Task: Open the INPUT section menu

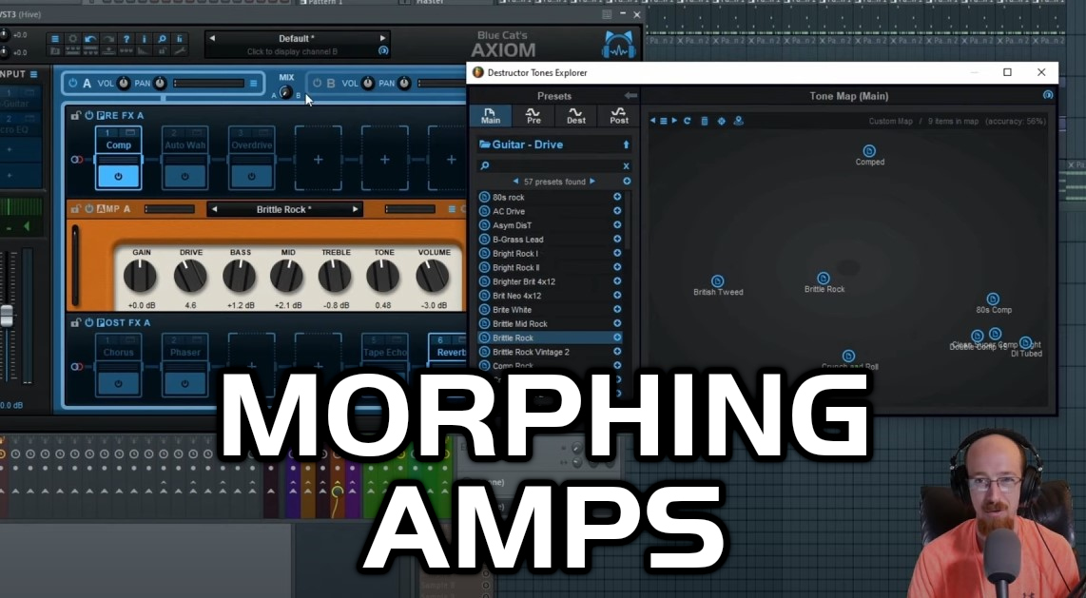Action: [x=33, y=74]
